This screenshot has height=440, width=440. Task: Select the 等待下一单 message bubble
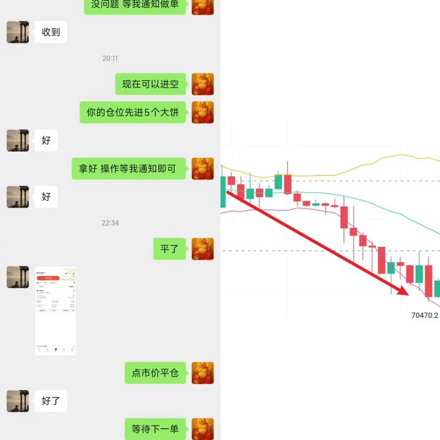pos(156,429)
